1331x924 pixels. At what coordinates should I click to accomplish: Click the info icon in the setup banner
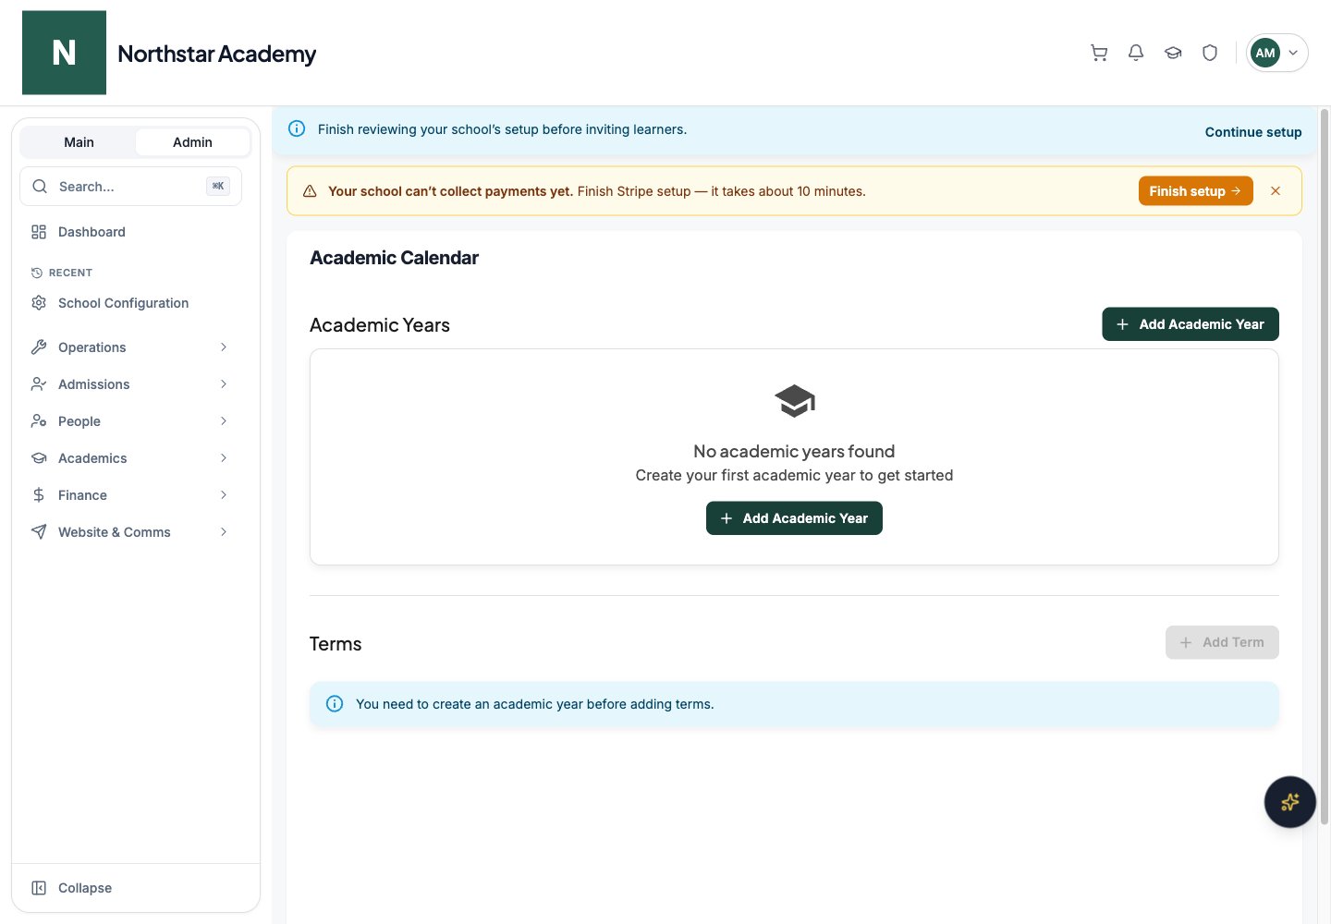(297, 129)
